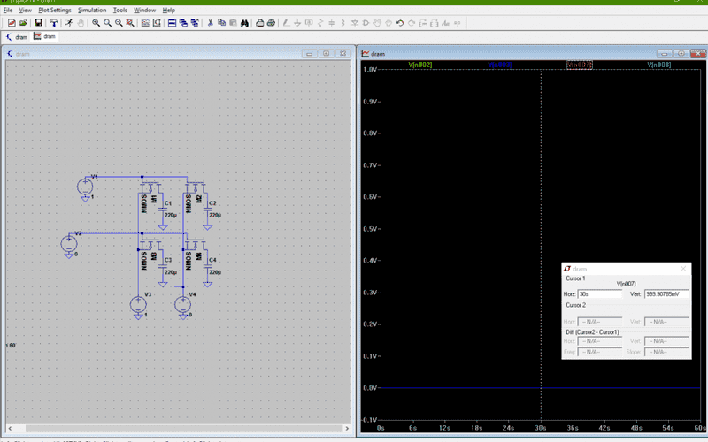This screenshot has height=442, width=708.
Task: Open the Simulation menu
Action: tap(92, 10)
